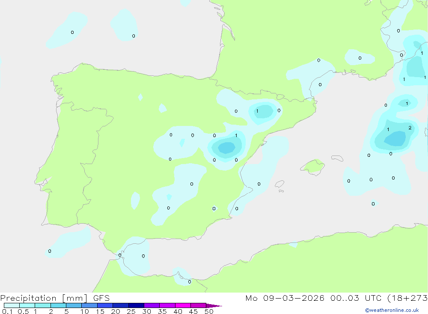Viewport: 428px width, 314px height.
Task: Click the over-50 mm arrow tip of legend
Action: (x=214, y=305)
